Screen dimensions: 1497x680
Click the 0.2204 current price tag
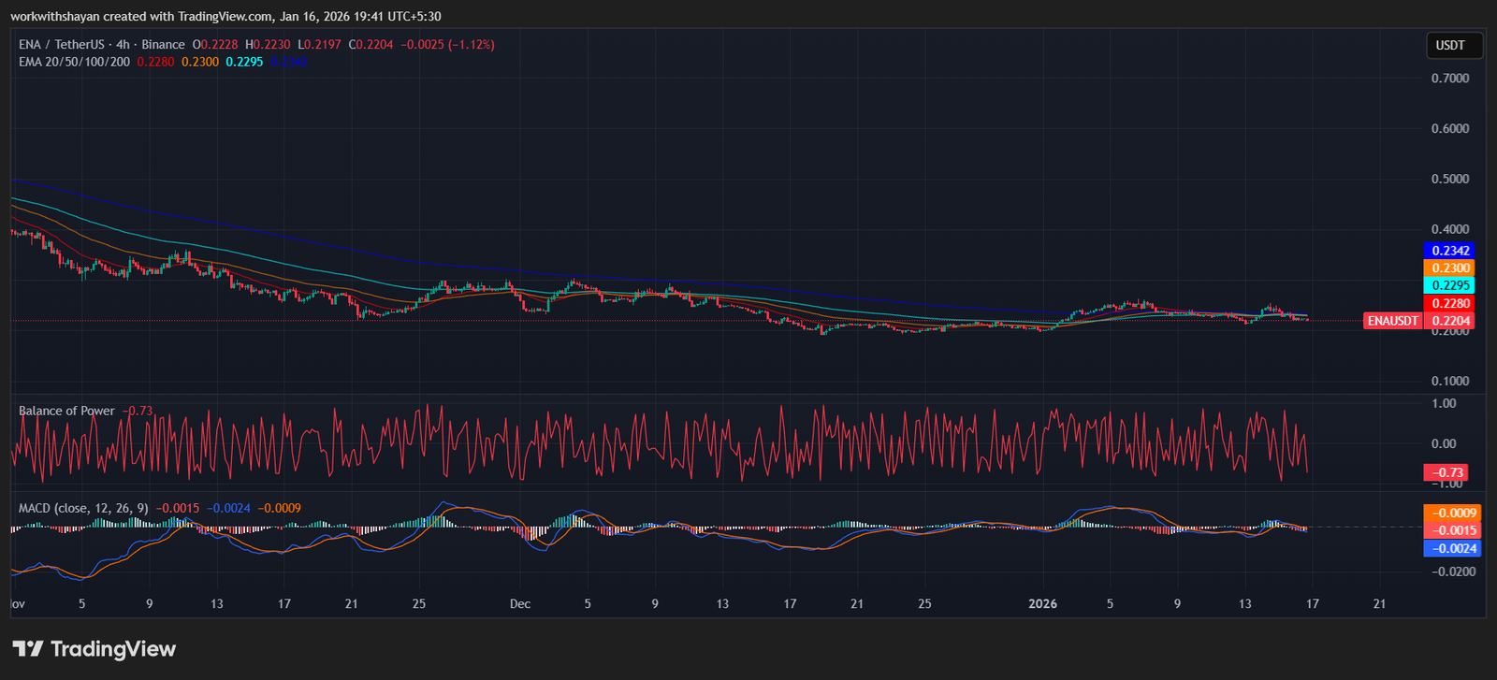pos(1450,321)
